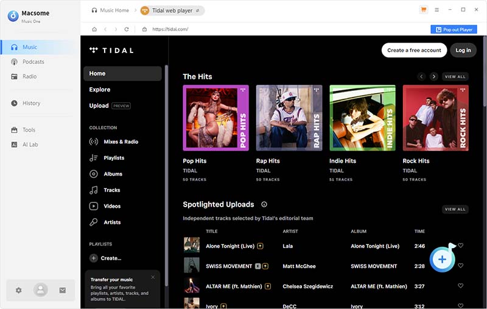Open Videos collection
The height and width of the screenshot is (309, 487).
pos(105,206)
